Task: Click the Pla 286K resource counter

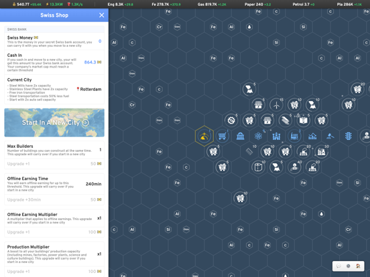Action: [349, 4]
